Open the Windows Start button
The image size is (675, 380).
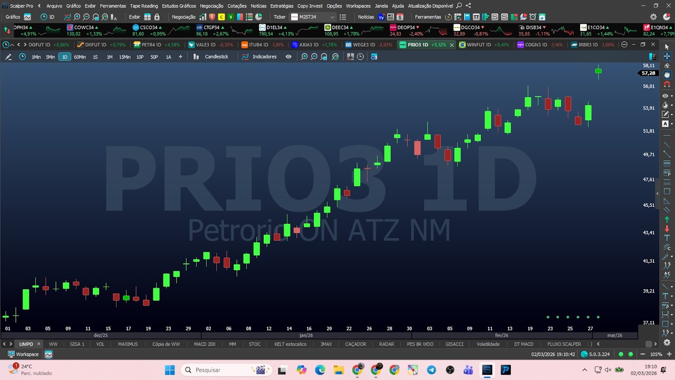click(169, 370)
